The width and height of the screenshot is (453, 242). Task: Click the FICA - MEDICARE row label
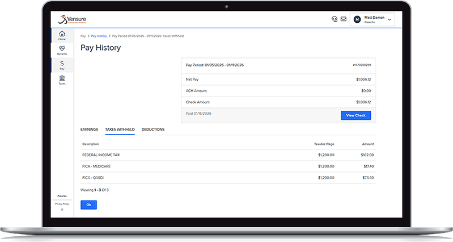pos(96,166)
